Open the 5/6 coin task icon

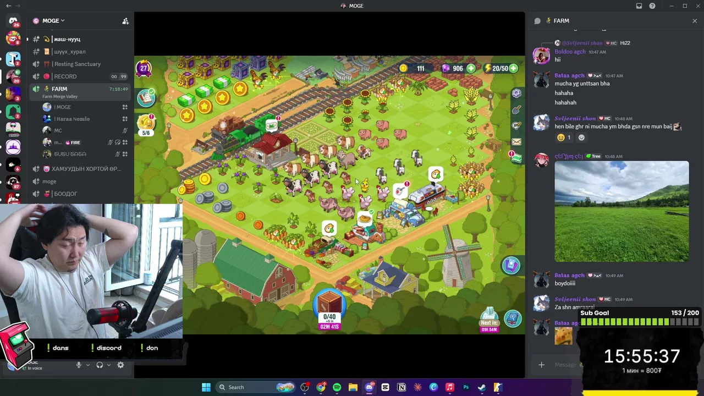click(x=146, y=125)
